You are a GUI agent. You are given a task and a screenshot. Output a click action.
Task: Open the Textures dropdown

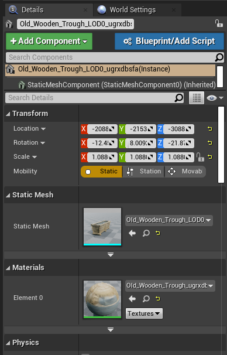(x=144, y=313)
